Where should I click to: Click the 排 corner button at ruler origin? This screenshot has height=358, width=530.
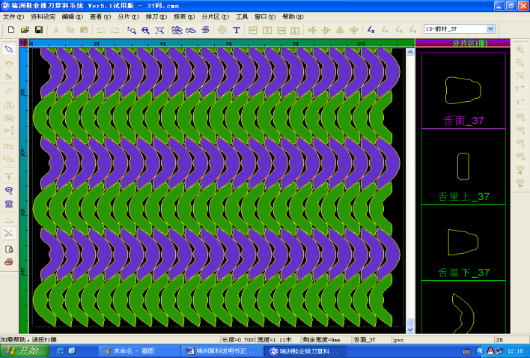[24, 43]
